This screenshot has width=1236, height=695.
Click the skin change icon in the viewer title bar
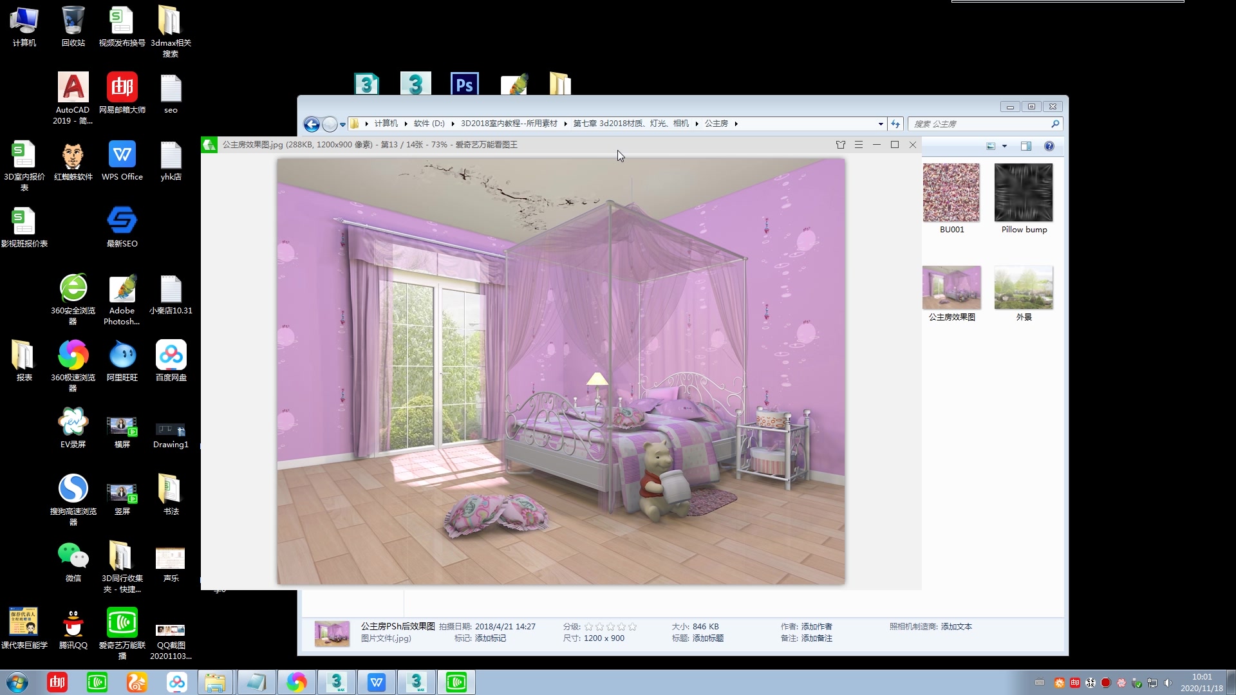tap(841, 145)
